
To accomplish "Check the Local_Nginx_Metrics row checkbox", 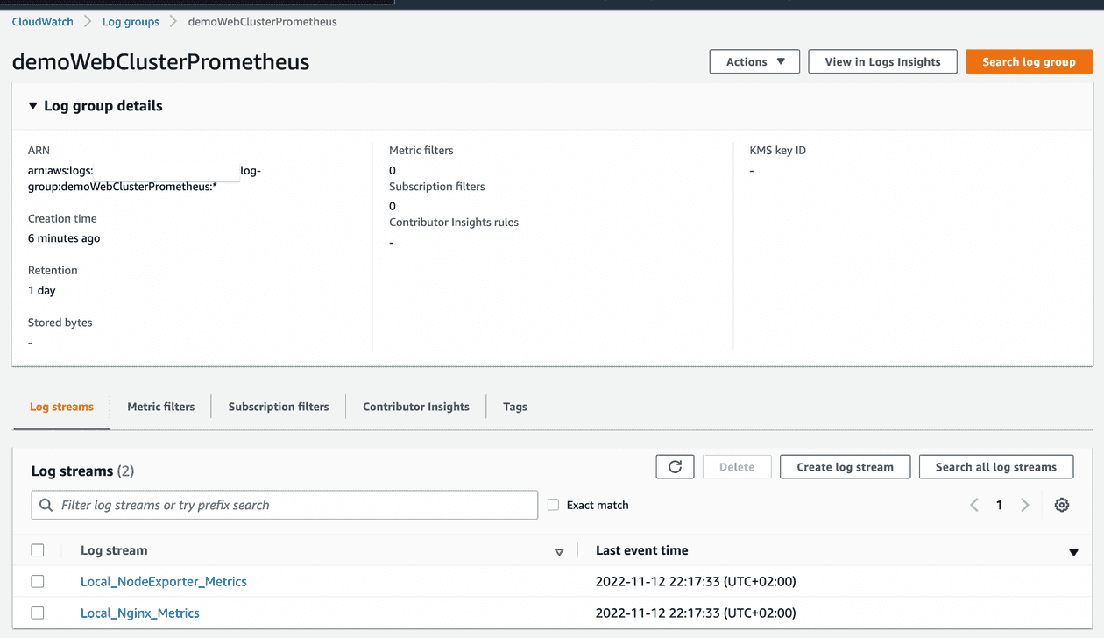I will (37, 613).
